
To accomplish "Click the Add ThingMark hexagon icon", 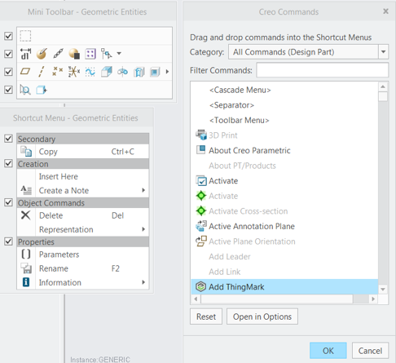I will point(200,286).
